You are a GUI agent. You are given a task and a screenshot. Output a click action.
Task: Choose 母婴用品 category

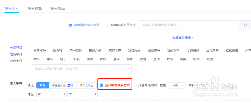(x=193, y=50)
